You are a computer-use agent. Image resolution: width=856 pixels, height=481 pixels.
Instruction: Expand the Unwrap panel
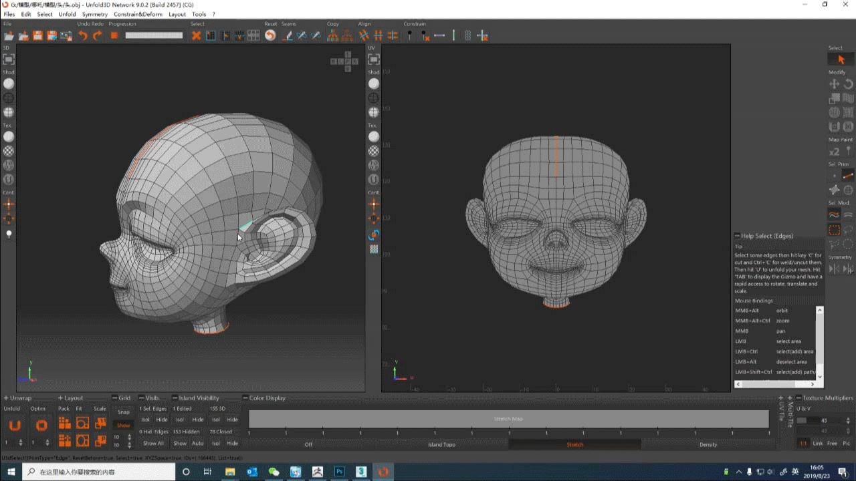6,398
